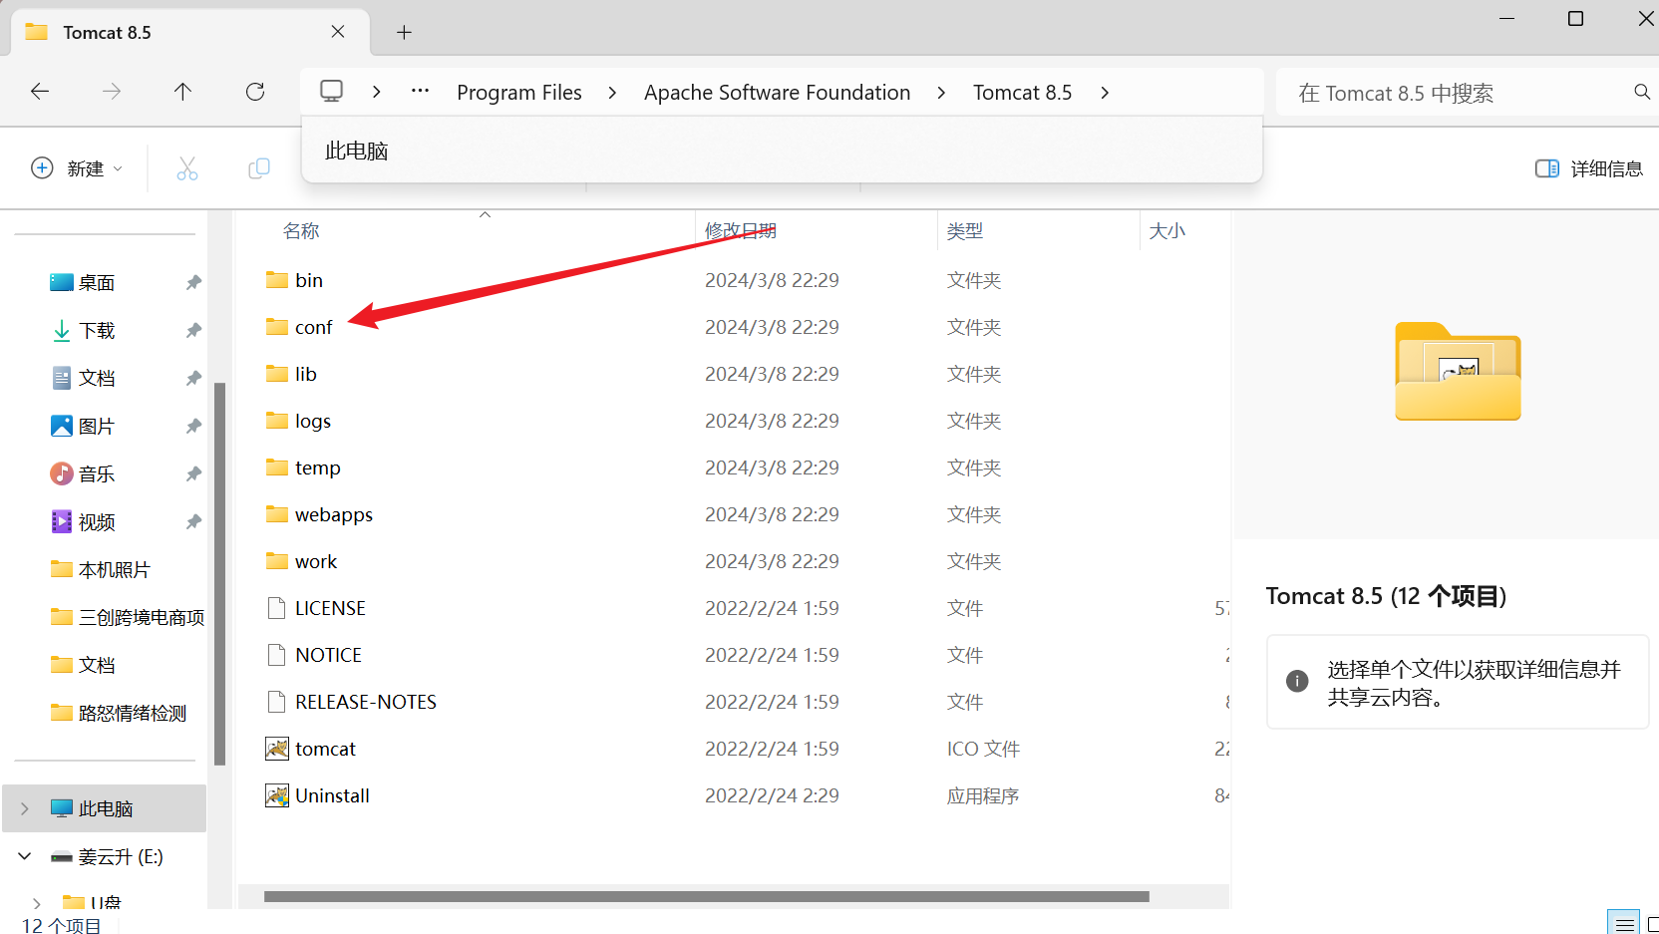Open 视频 in the sidebar

coord(97,521)
